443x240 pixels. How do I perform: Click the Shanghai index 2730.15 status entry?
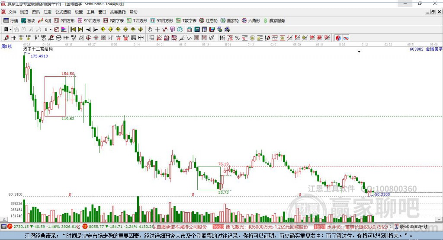tap(44, 227)
